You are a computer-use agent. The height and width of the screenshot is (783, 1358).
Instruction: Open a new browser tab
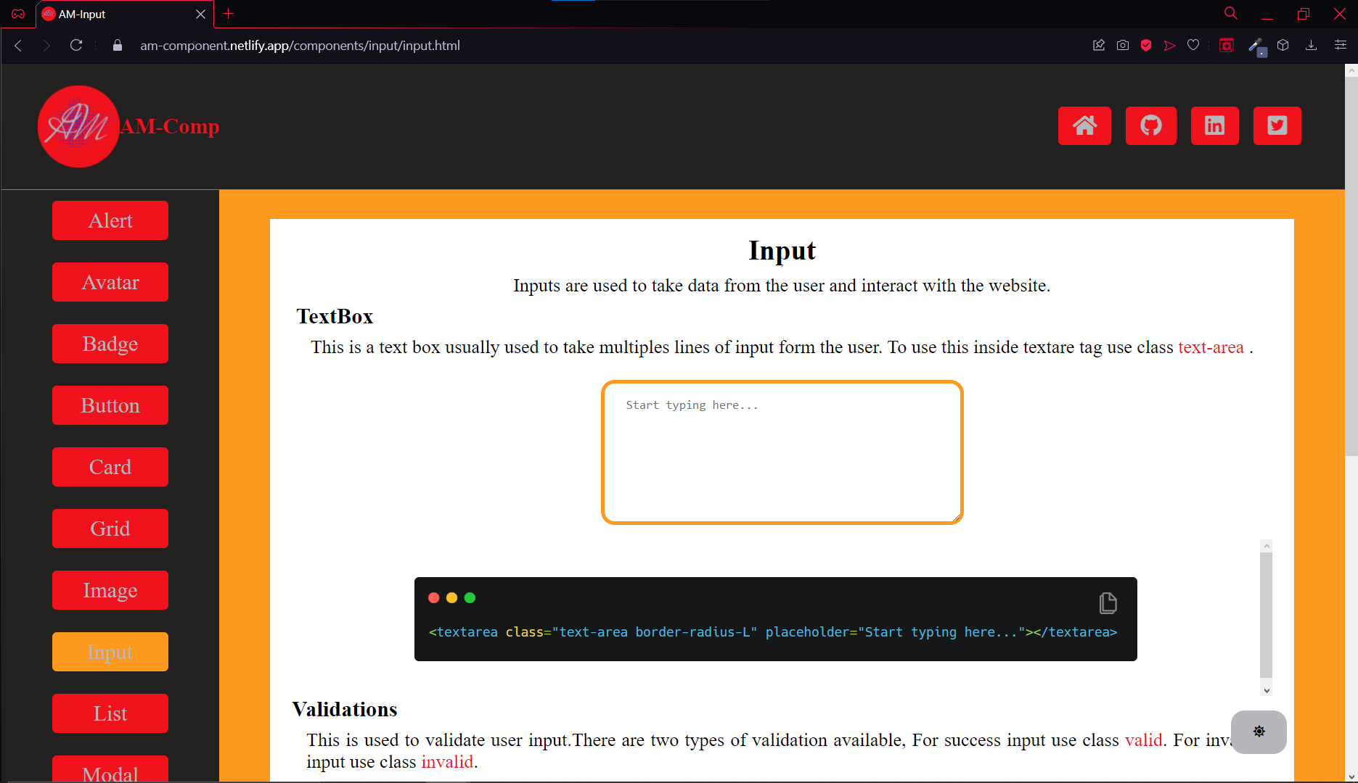(x=228, y=14)
